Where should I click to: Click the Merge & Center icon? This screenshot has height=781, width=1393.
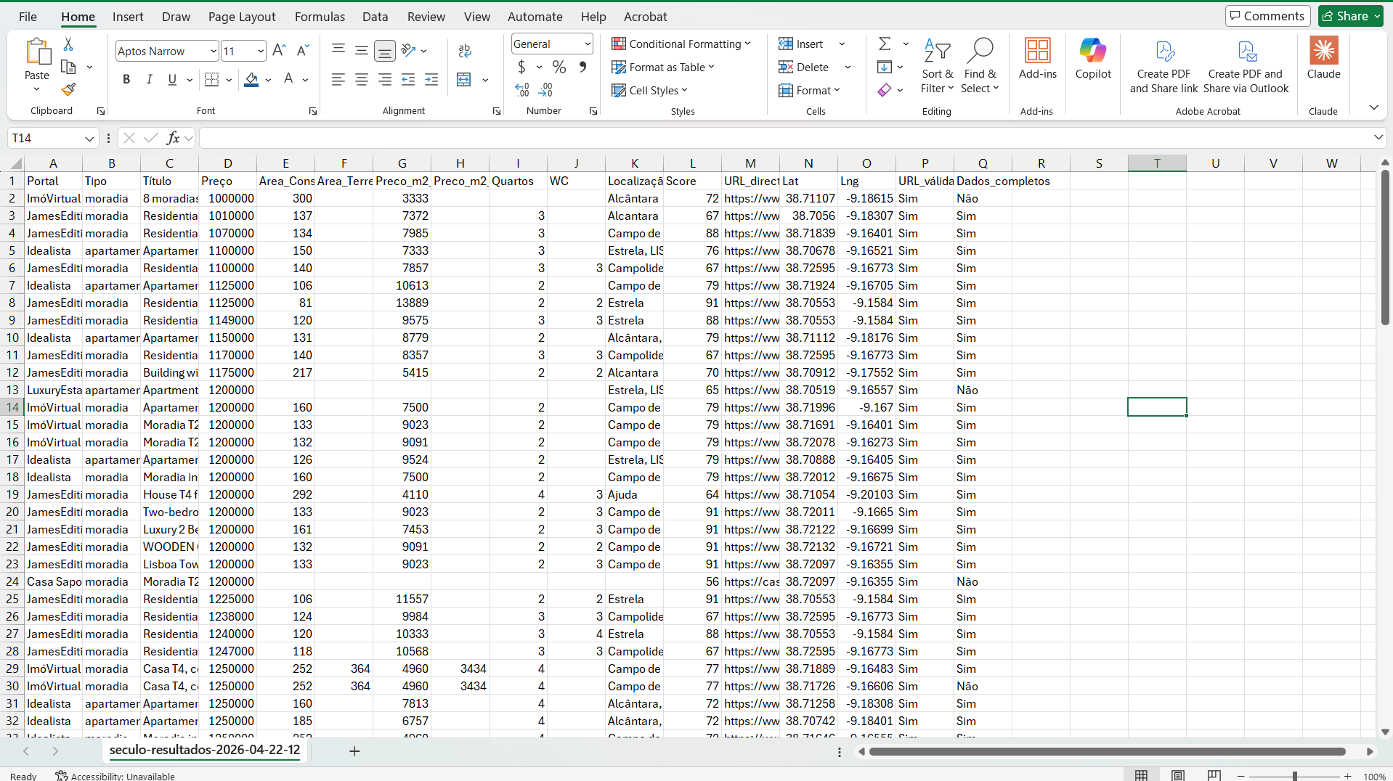point(464,79)
